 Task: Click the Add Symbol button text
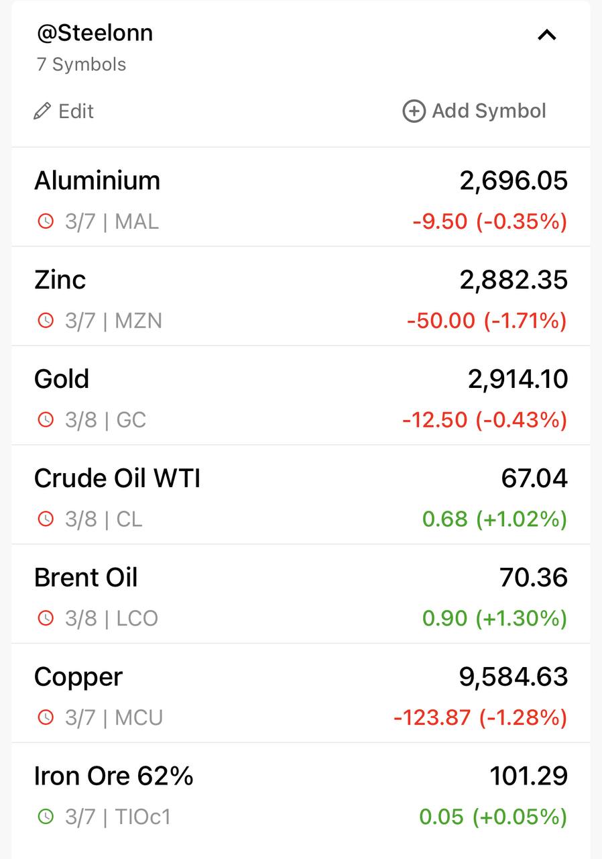pyautogui.click(x=489, y=111)
